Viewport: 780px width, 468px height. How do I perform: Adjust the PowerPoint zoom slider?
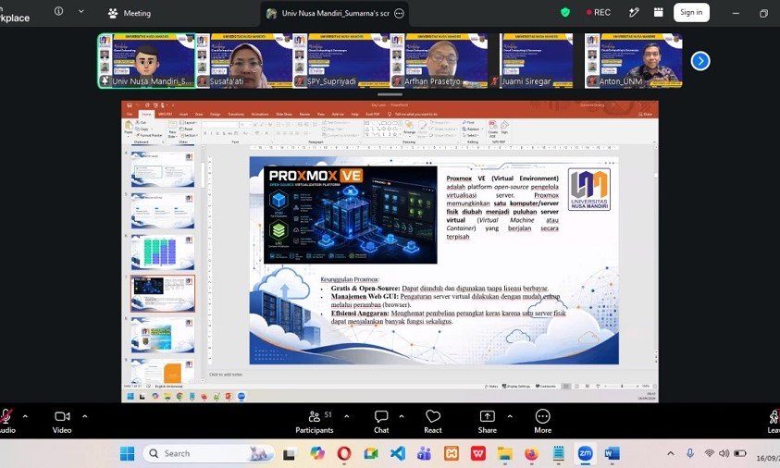pyautogui.click(x=621, y=386)
